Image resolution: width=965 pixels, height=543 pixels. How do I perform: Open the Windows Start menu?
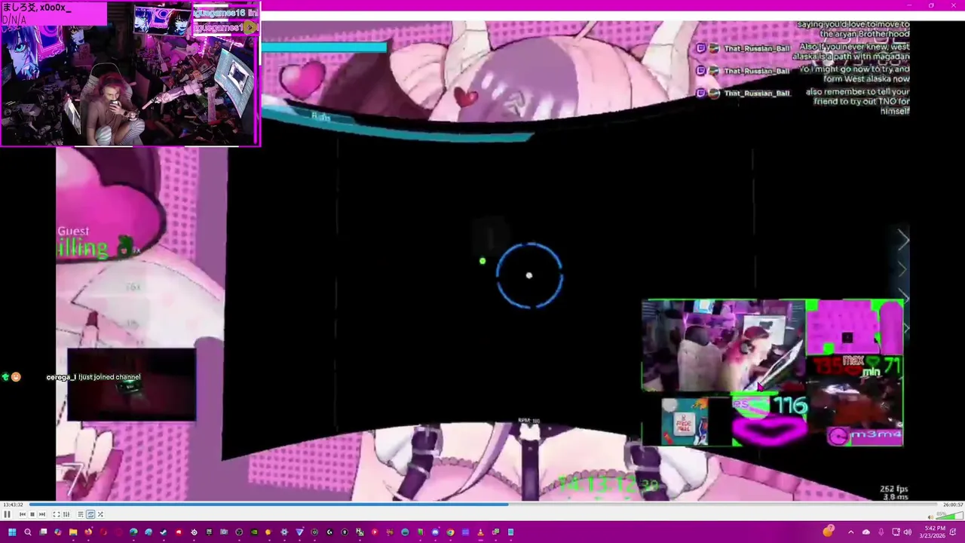click(12, 532)
